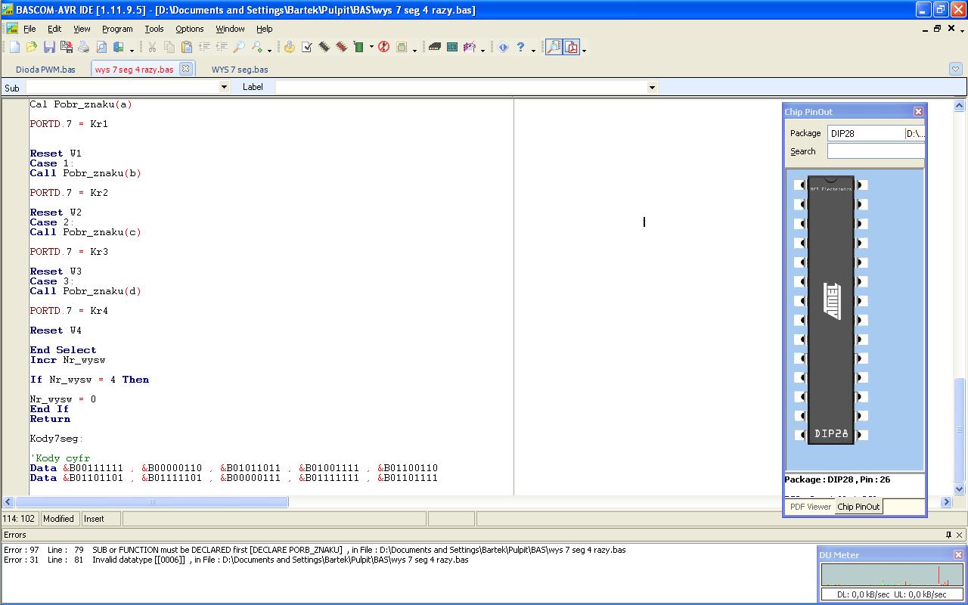This screenshot has height=605, width=968.
Task: Toggle the PDF Viewer toolbar button
Action: tap(572, 48)
